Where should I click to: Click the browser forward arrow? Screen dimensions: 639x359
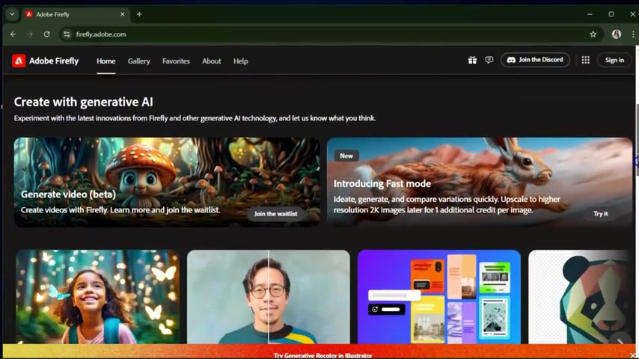click(30, 34)
